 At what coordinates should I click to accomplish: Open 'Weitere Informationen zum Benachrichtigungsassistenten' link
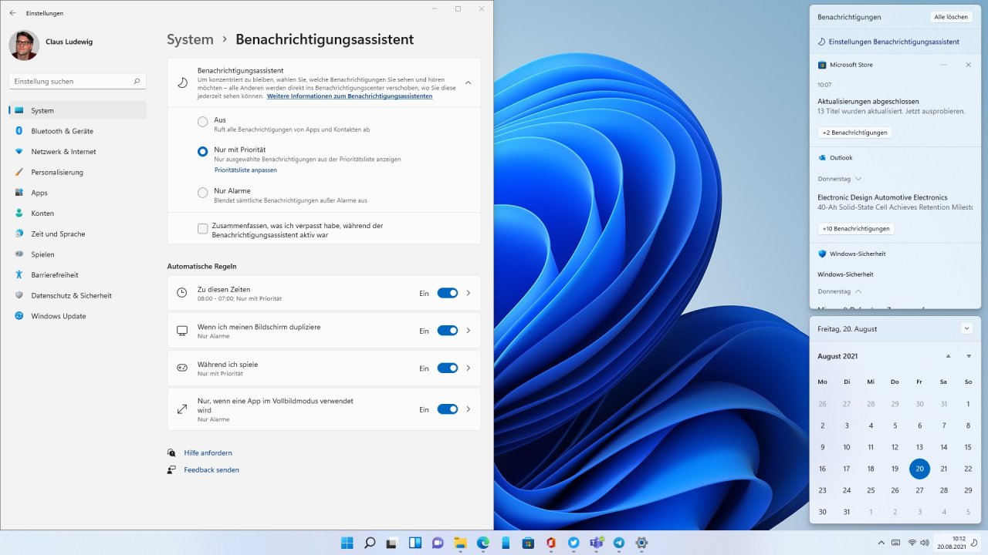(x=350, y=96)
